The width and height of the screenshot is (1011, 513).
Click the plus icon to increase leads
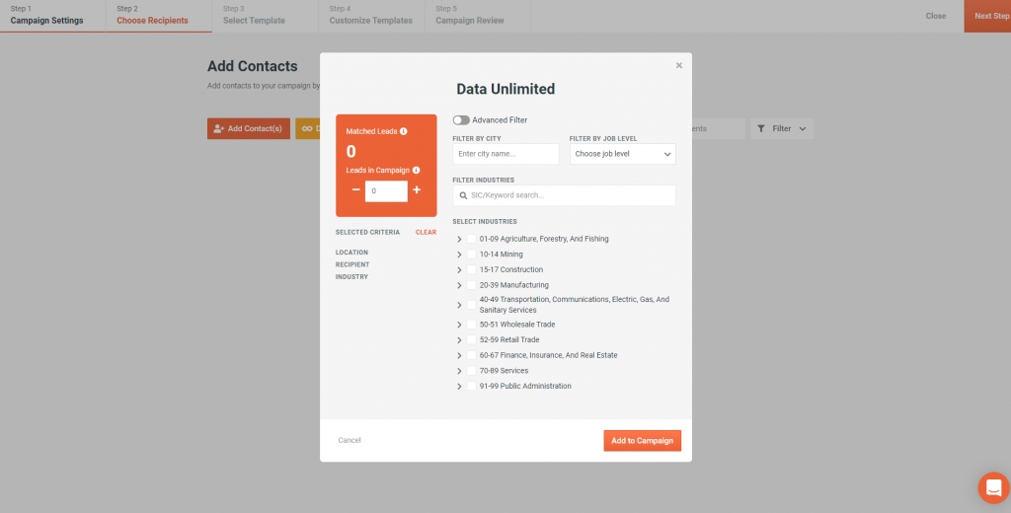(x=417, y=190)
